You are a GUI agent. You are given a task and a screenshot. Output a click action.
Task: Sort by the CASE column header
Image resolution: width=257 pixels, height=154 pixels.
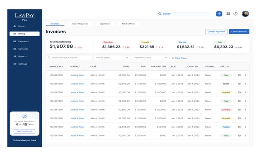[x=93, y=67]
